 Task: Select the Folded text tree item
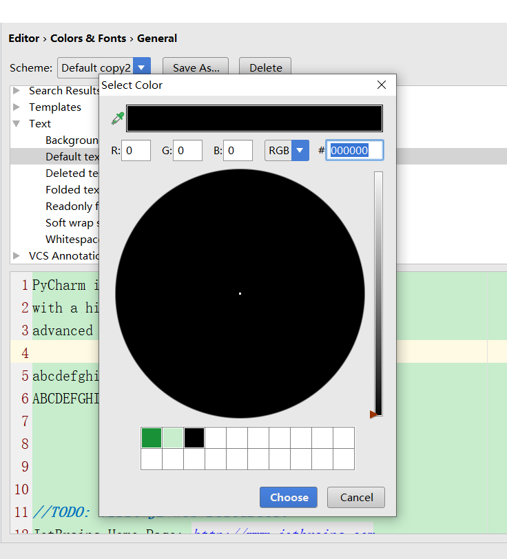(72, 190)
